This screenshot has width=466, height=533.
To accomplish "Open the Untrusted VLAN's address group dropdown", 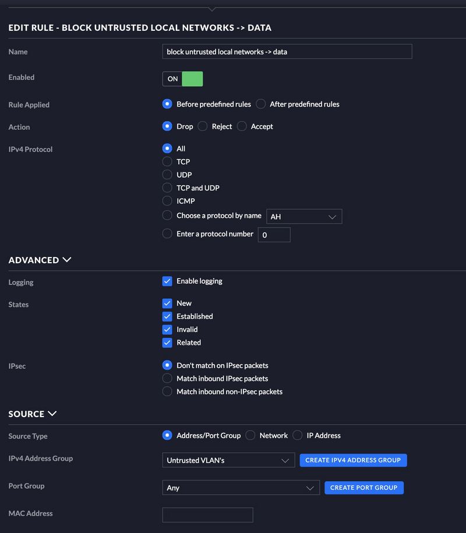I will coord(228,460).
